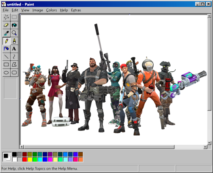Open the Extras menu
This screenshot has width=213, height=173.
pos(76,10)
